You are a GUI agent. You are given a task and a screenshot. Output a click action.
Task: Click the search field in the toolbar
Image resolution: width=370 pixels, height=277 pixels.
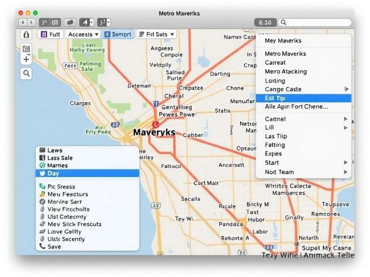pyautogui.click(x=318, y=22)
